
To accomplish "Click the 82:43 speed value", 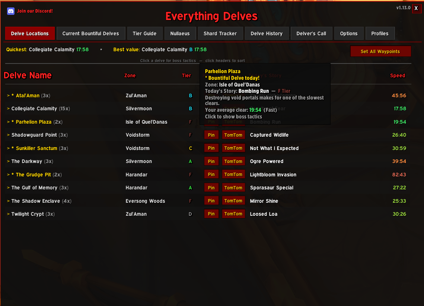I will tap(399, 175).
